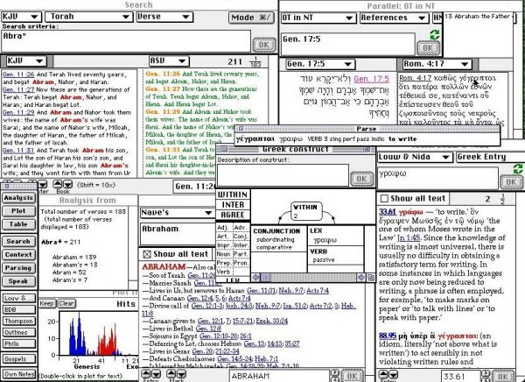Click the Plot palette button
The width and height of the screenshot is (525, 382).
[18, 211]
